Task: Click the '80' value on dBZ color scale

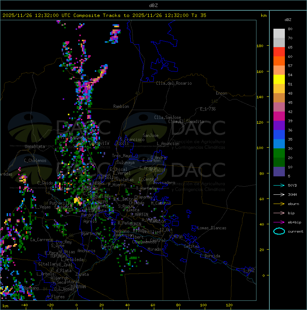Action: pos(290,29)
